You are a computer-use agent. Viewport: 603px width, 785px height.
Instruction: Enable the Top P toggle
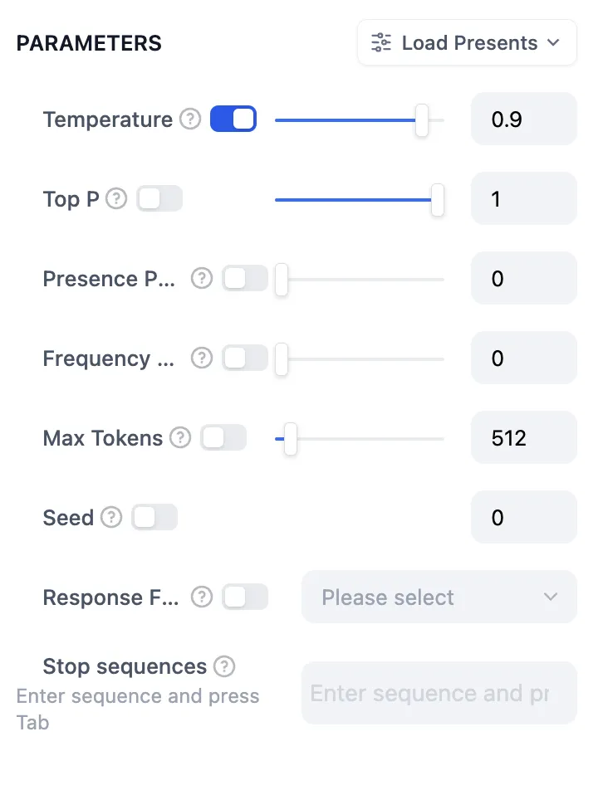coord(159,199)
